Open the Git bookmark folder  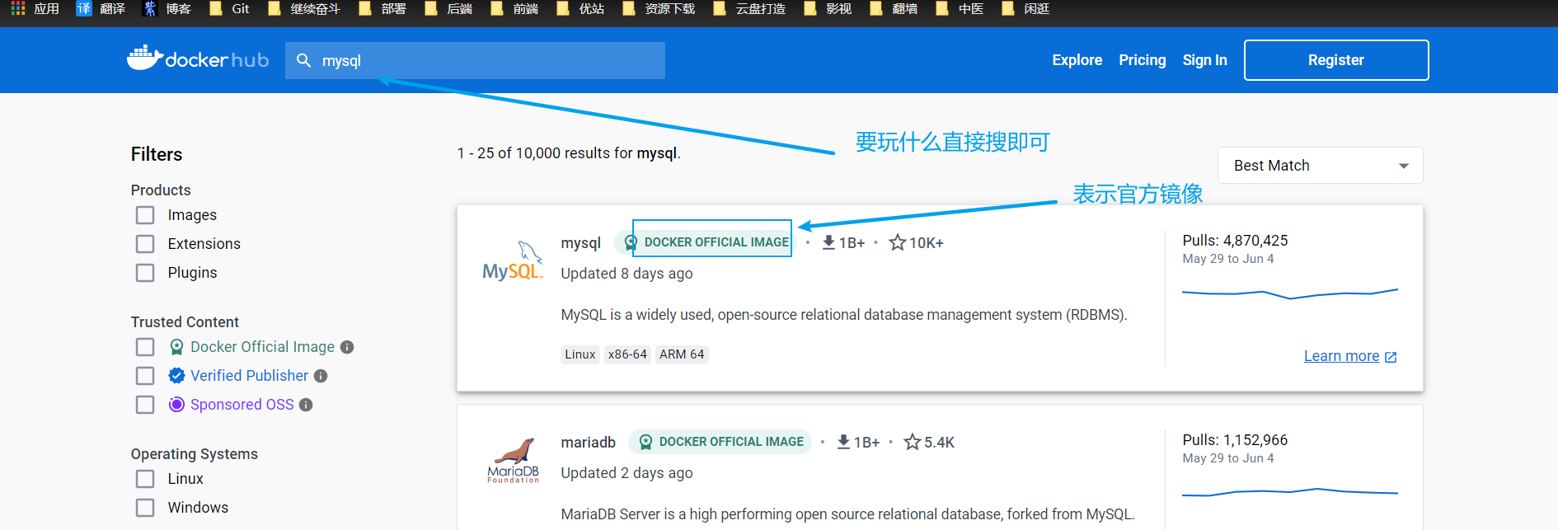click(x=229, y=9)
